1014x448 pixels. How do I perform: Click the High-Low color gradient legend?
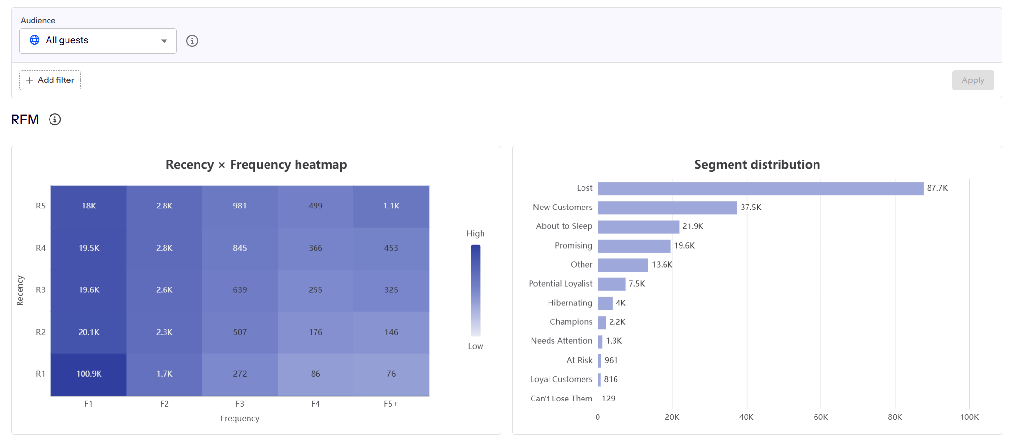(x=476, y=290)
